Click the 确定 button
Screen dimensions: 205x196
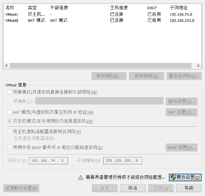[x=105, y=188]
